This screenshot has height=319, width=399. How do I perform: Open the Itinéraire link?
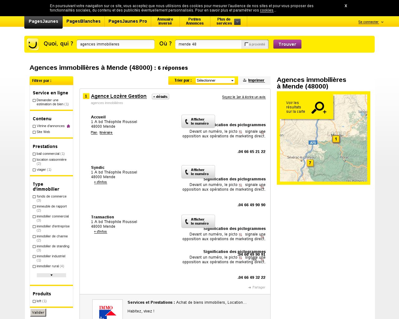(x=106, y=132)
